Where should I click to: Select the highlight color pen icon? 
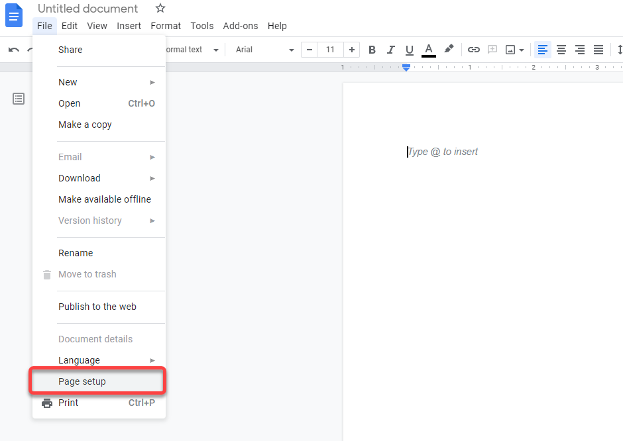click(x=449, y=50)
